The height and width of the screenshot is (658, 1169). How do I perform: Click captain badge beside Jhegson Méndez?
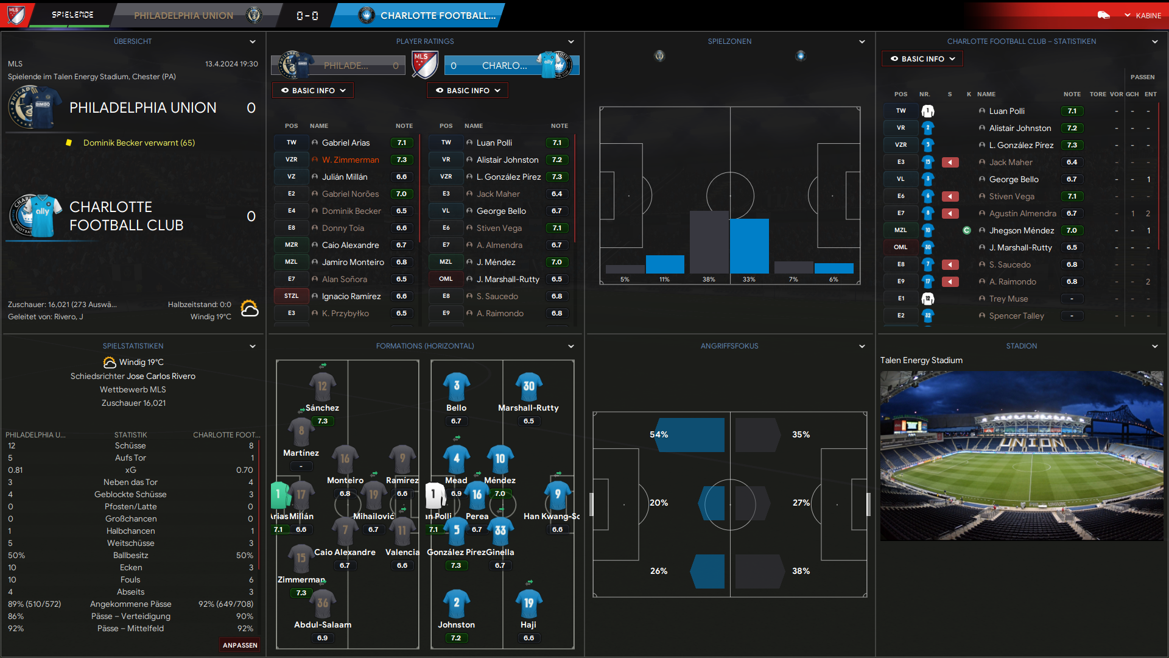967,231
